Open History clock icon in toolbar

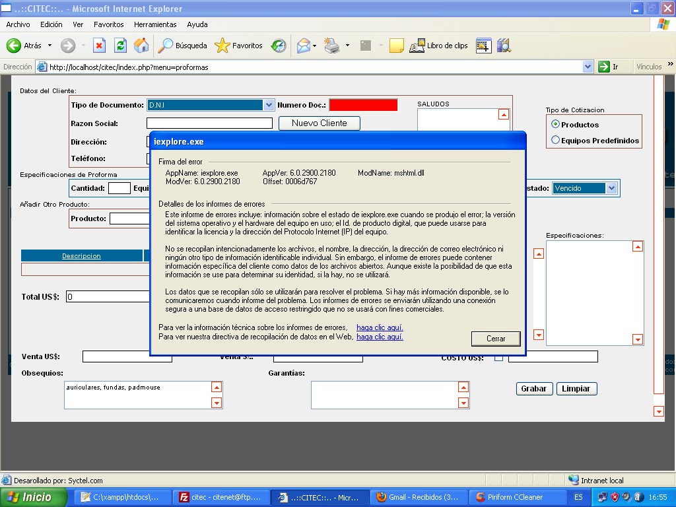coord(279,46)
